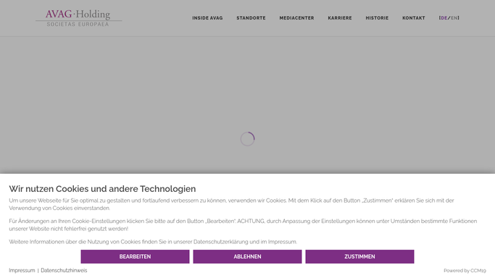Open the Impressum link in footer

pos(22,271)
